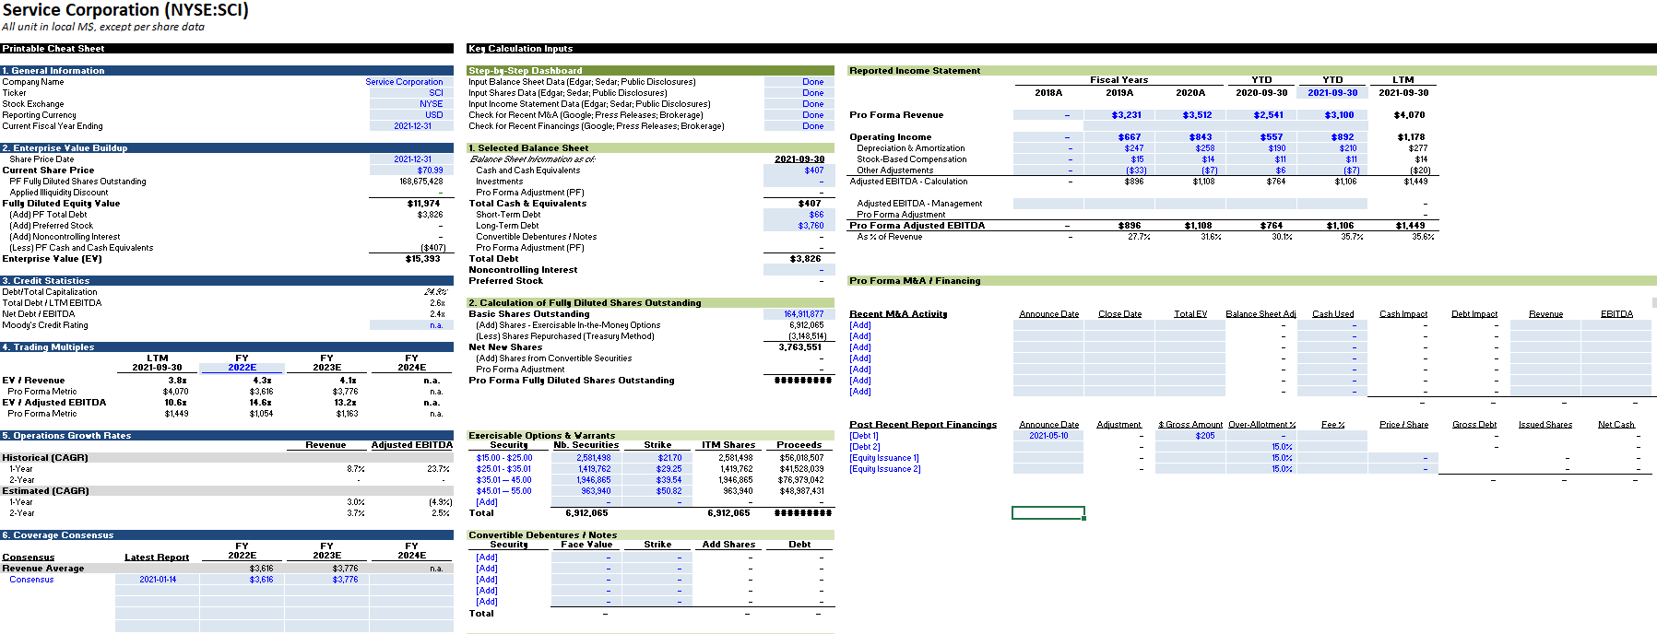Select the 2019A Pro Forma Revenue $3,231
The width and height of the screenshot is (1657, 634).
(x=1119, y=115)
